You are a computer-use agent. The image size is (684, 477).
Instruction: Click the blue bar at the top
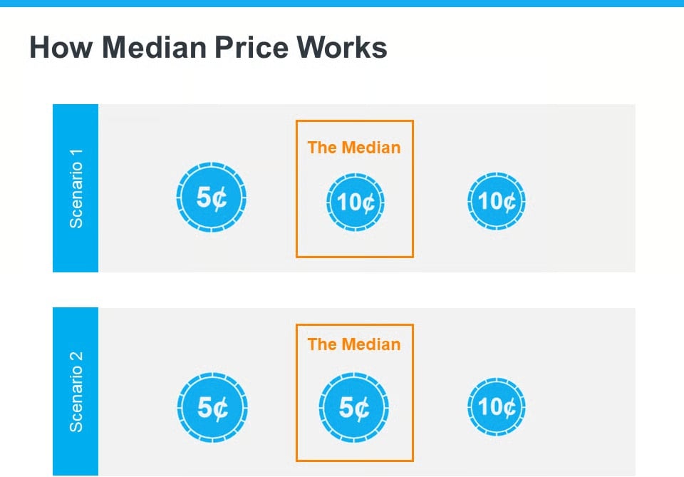(x=342, y=3)
